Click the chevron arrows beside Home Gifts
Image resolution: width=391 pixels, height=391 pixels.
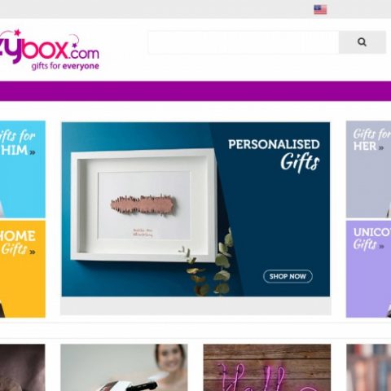[33, 253]
